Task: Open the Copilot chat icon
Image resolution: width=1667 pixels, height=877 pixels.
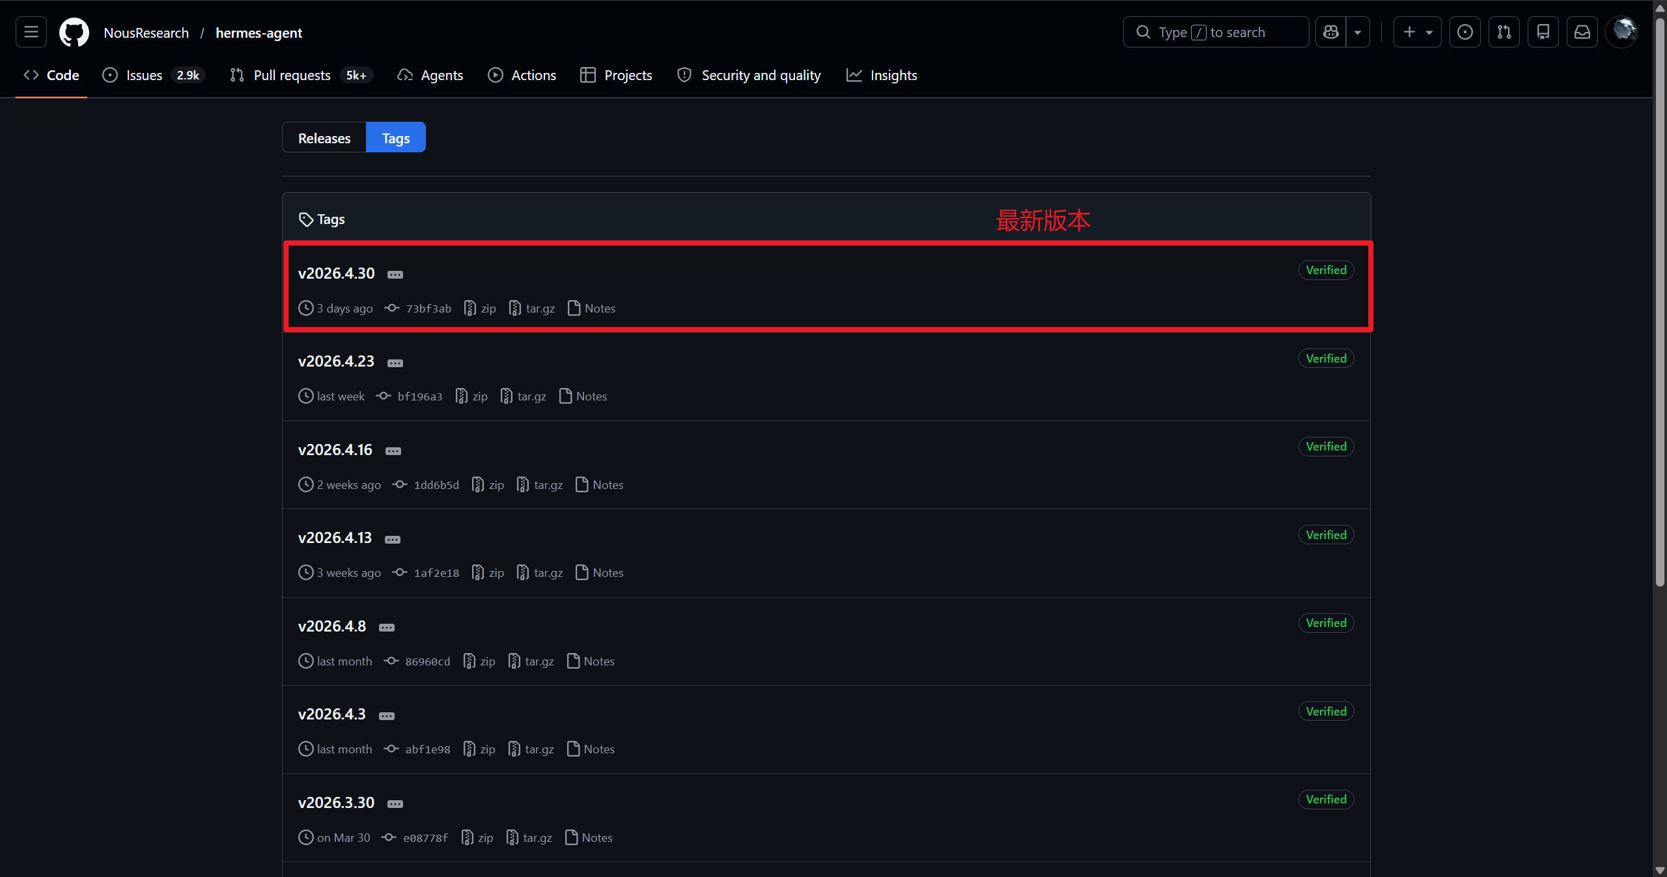Action: (1331, 32)
